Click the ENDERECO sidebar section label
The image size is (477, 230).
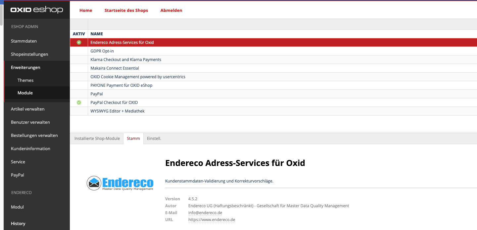[x=22, y=192]
